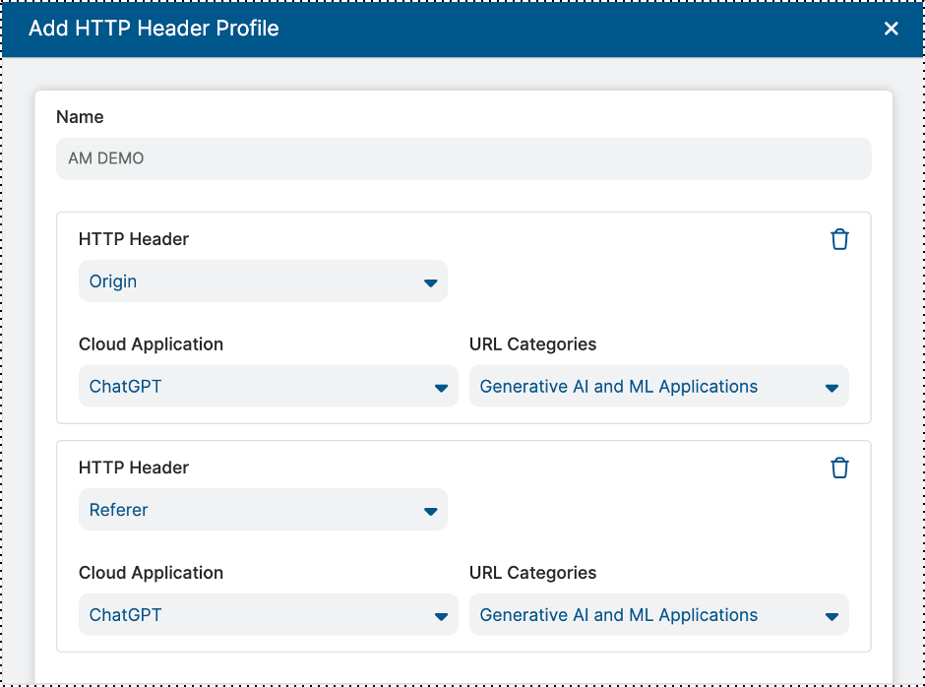Click the caret arrow beside Referer
Screen dimensions: 925x687
[x=430, y=512]
